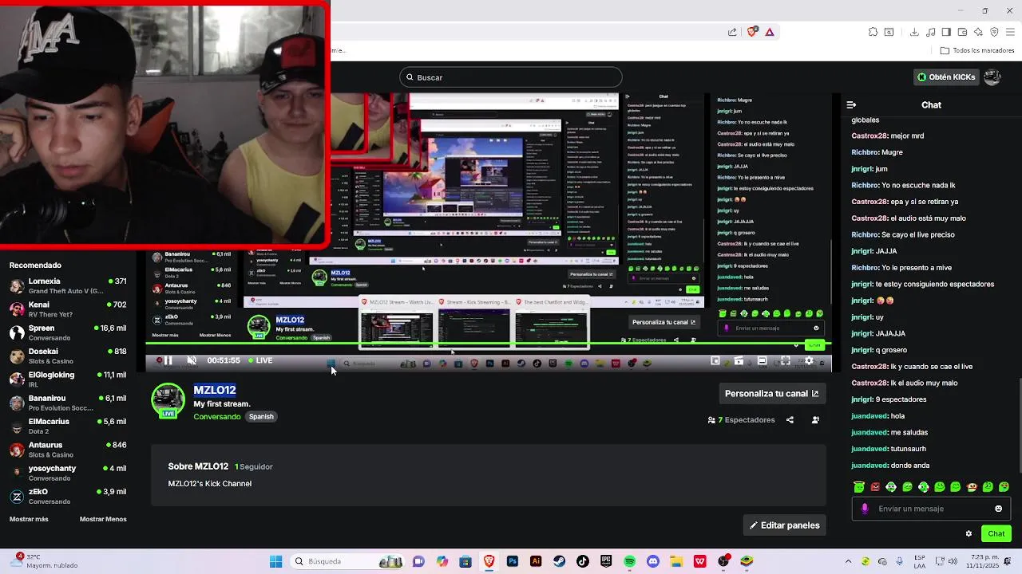Screen dimensions: 1022x574
Task: Open Brave playlist music note icon
Action: tap(930, 32)
